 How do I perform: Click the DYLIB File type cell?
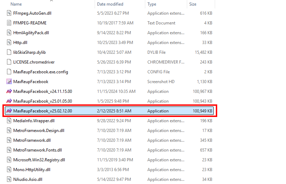[156, 52]
